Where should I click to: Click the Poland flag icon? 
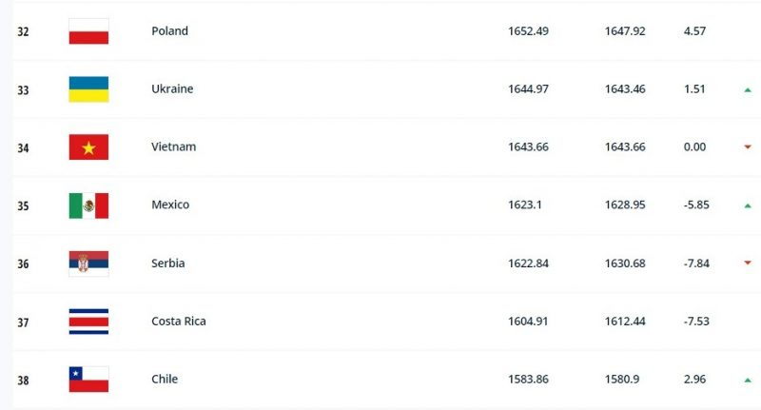[88, 31]
